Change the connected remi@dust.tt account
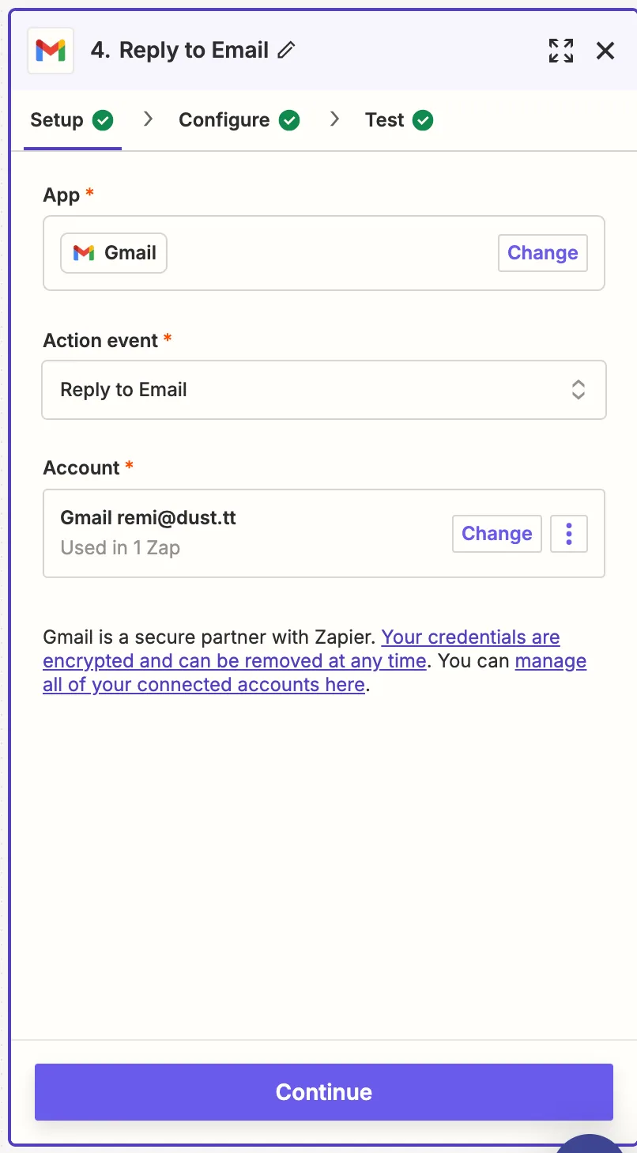 (497, 534)
